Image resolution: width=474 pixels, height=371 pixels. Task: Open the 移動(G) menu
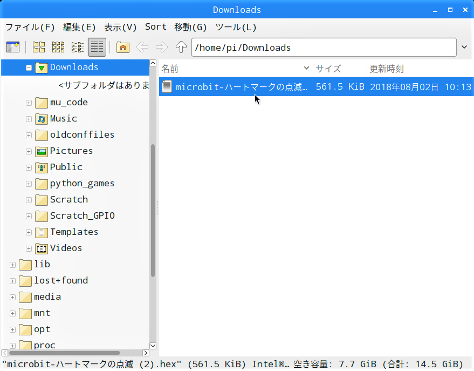click(x=190, y=27)
